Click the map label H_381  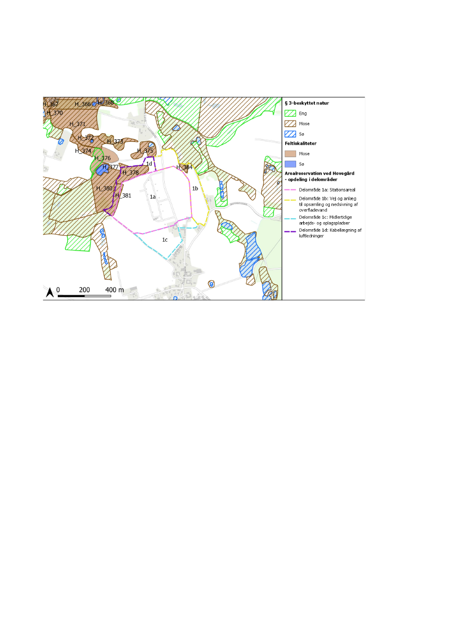click(123, 196)
